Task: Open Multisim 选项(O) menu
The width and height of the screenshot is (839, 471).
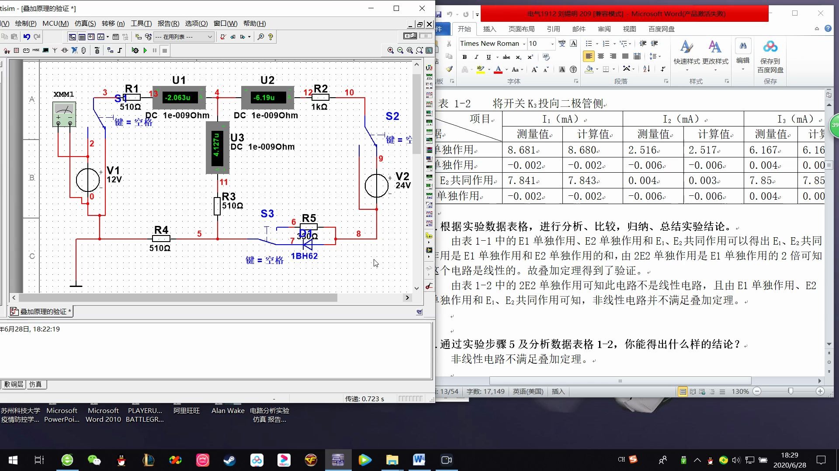Action: click(x=196, y=24)
